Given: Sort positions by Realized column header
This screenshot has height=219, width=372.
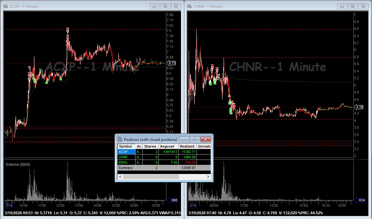Looking at the screenshot, I should point(187,146).
